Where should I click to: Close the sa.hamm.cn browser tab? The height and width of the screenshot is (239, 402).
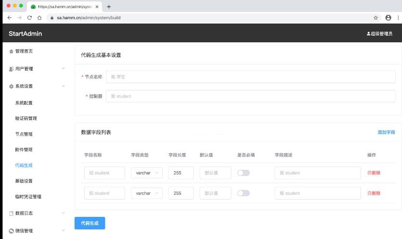97,7
